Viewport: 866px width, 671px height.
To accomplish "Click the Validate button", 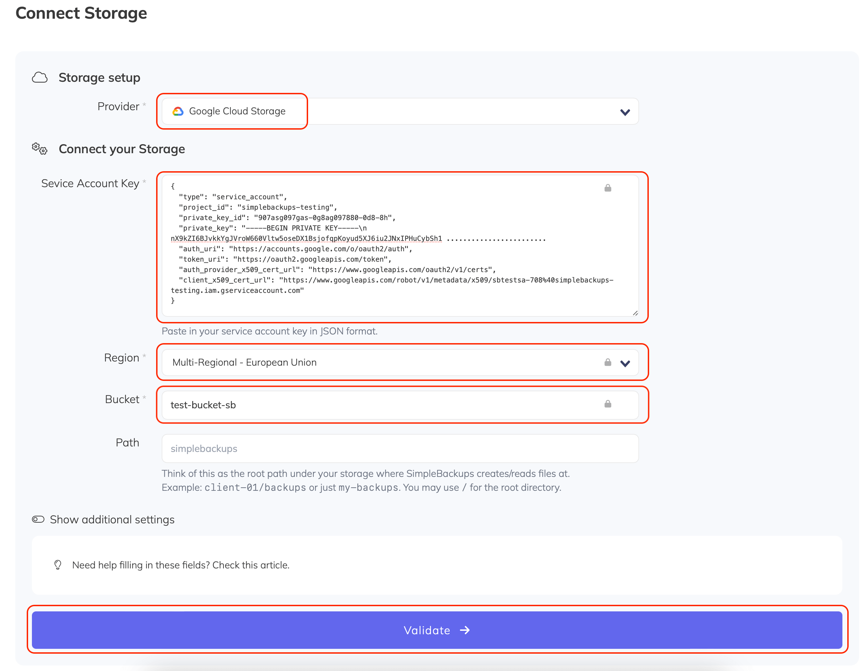I will [436, 630].
